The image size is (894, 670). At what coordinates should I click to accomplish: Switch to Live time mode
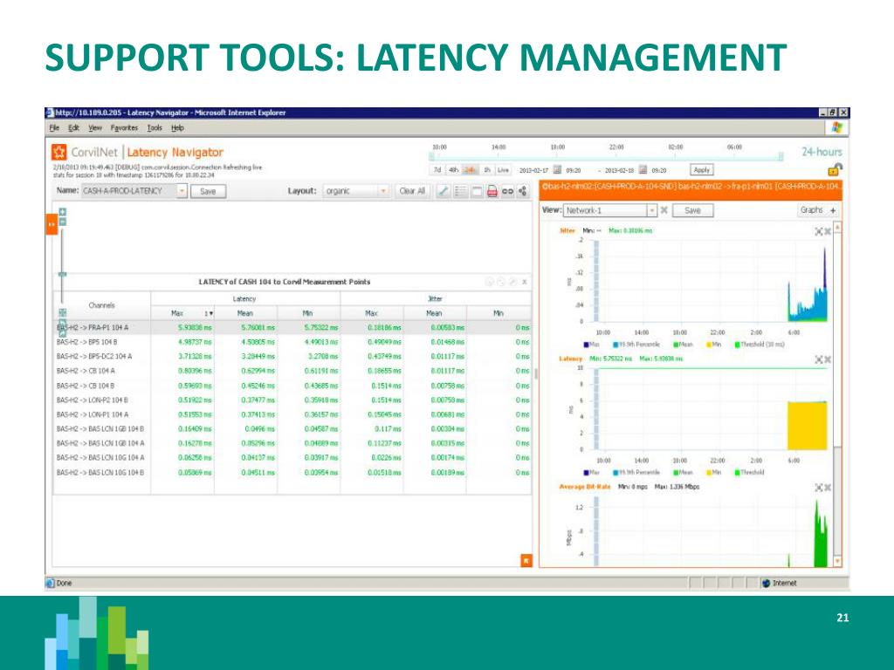tap(504, 170)
